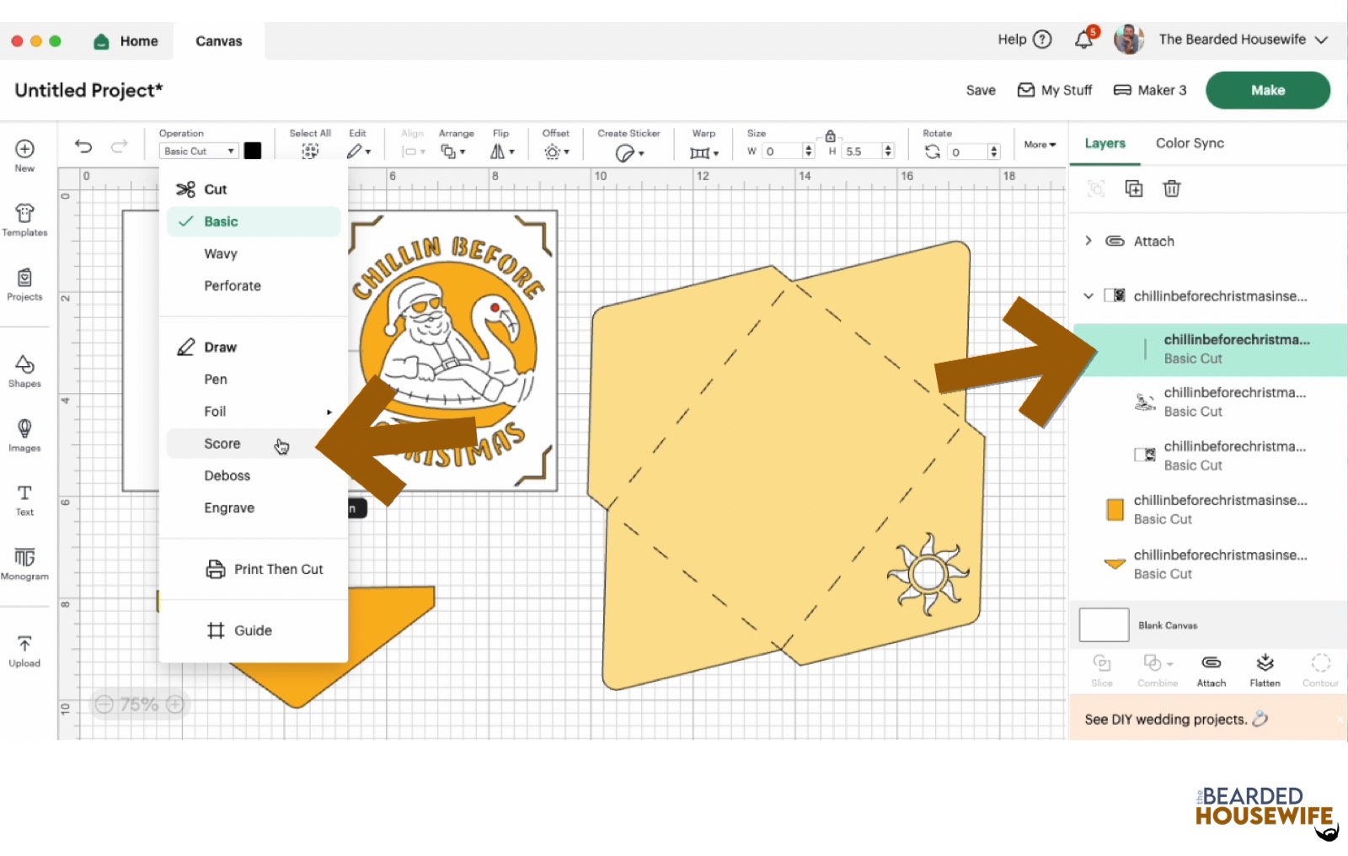Click the Flatten button
1348x856 pixels.
[x=1265, y=671]
